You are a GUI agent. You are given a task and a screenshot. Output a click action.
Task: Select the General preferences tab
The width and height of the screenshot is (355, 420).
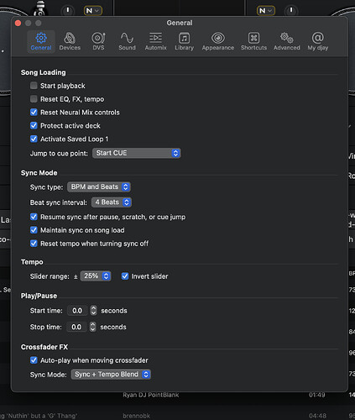(x=41, y=41)
